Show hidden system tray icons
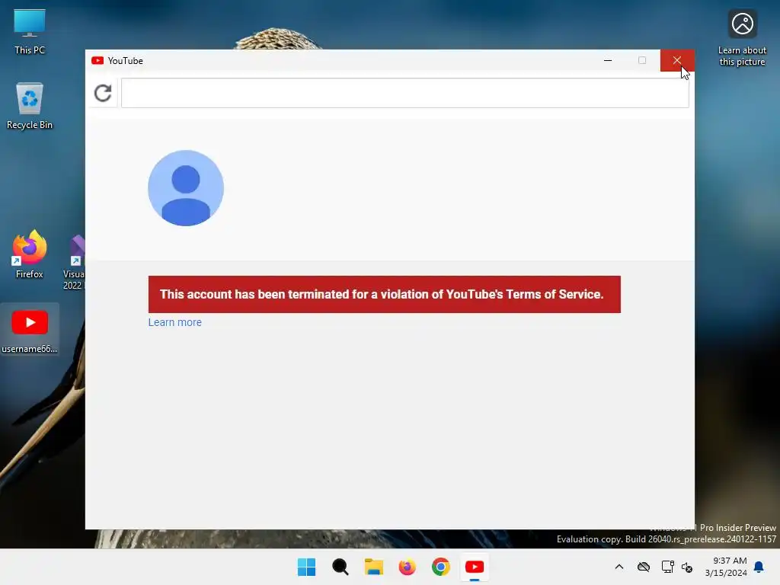This screenshot has width=780, height=585. (x=619, y=567)
